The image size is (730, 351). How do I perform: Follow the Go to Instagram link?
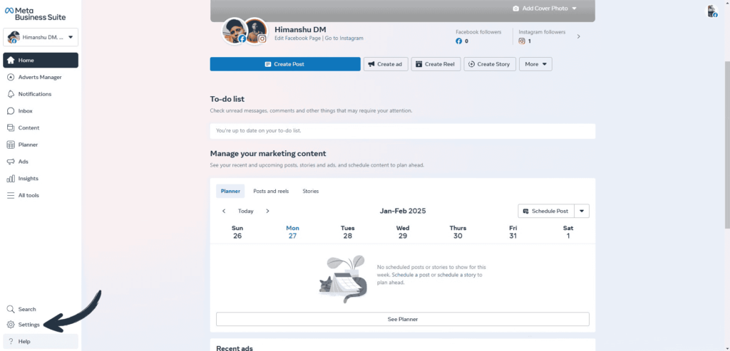[x=344, y=38]
